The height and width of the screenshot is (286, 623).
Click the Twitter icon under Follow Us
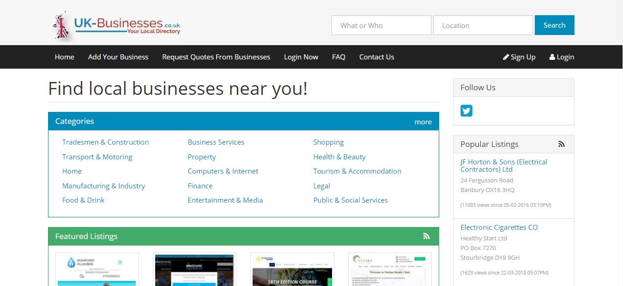click(466, 111)
